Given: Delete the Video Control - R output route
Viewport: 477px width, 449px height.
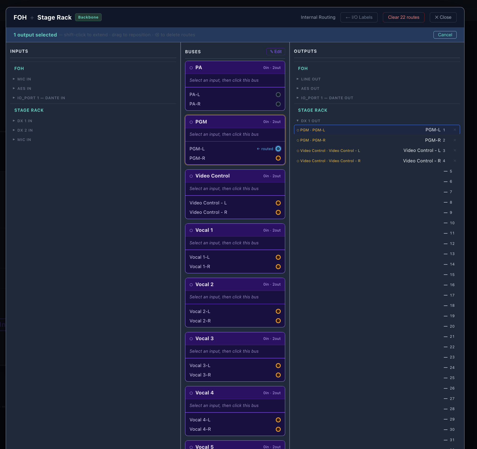Looking at the screenshot, I should pos(455,161).
